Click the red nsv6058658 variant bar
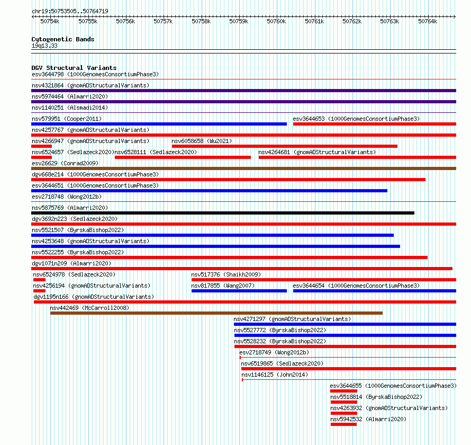This screenshot has width=471, height=445. point(285,146)
